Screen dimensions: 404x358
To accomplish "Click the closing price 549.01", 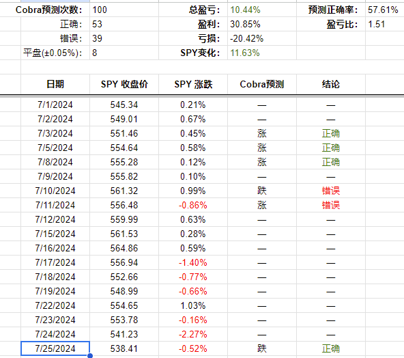I will (x=124, y=119).
